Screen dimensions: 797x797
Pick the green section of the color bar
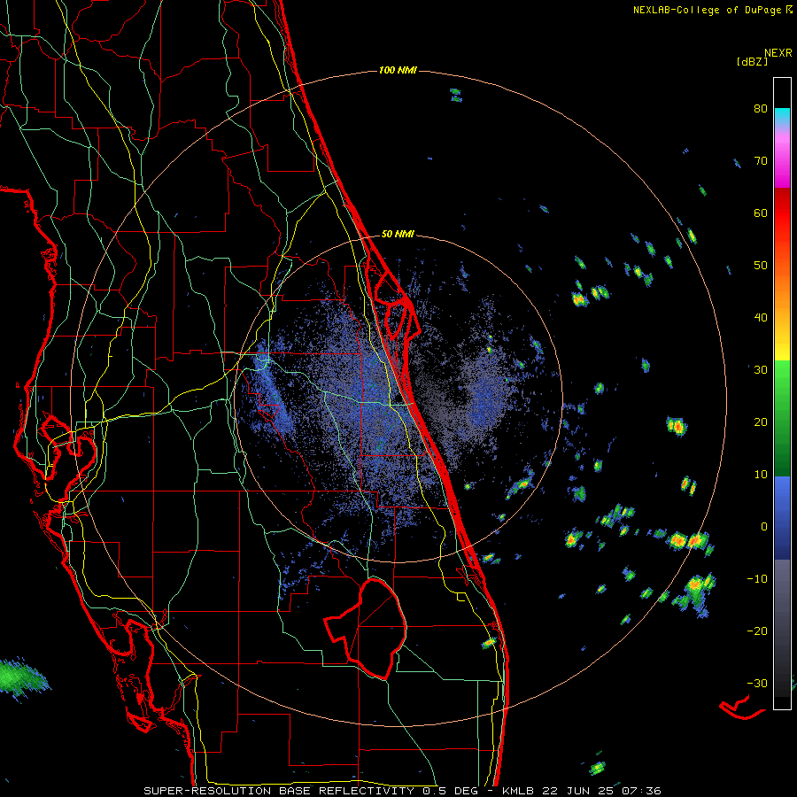coord(782,418)
